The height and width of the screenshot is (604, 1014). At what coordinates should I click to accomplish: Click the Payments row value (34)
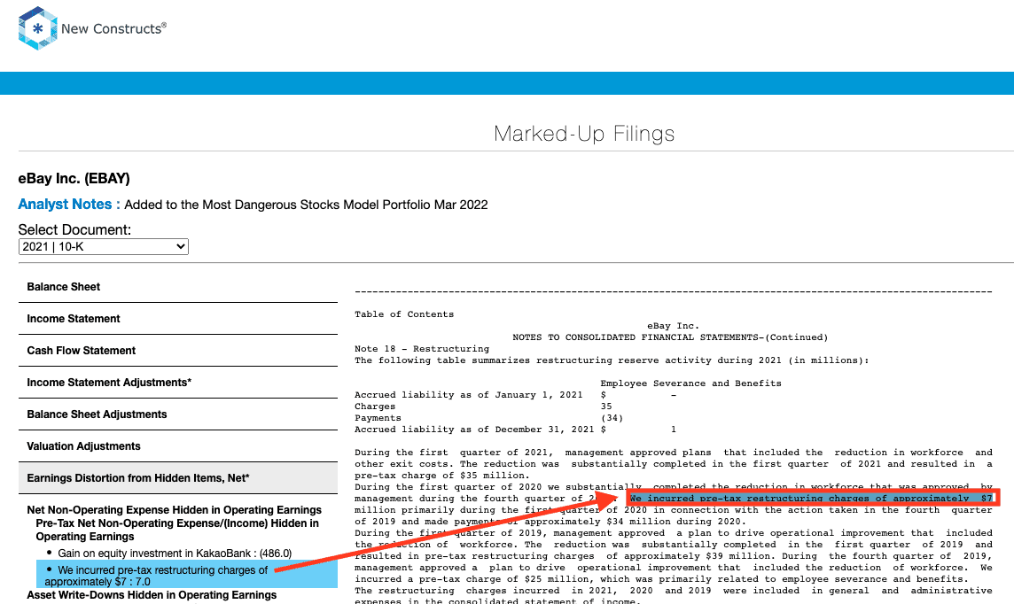(612, 418)
